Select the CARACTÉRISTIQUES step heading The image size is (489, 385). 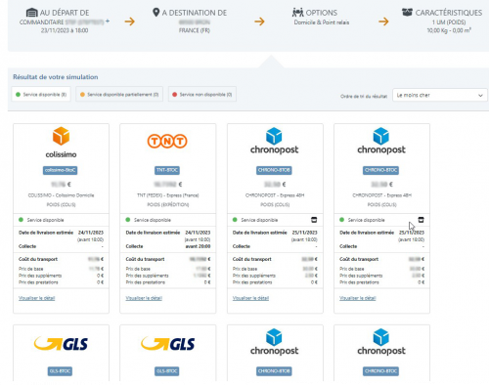449,13
